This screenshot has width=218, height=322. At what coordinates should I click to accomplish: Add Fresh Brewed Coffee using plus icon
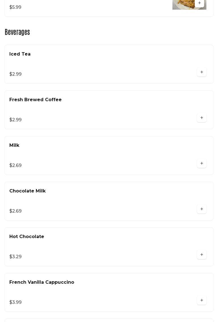[202, 118]
